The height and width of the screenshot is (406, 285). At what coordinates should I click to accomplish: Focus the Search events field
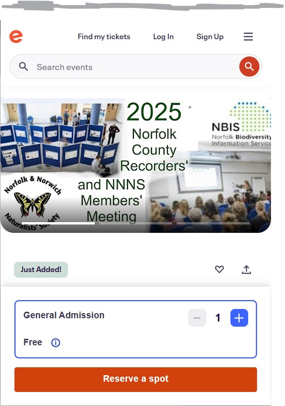point(136,67)
